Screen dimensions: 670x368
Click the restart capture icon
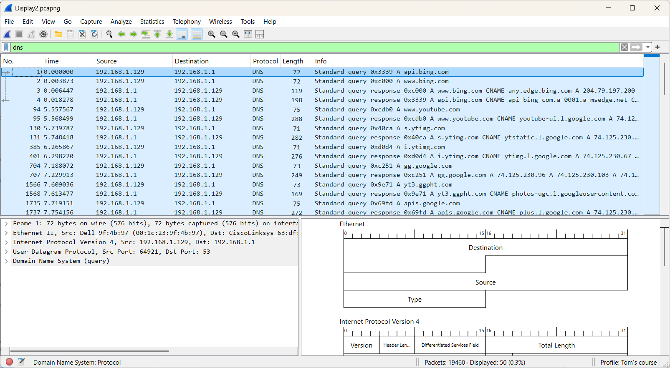pos(31,34)
